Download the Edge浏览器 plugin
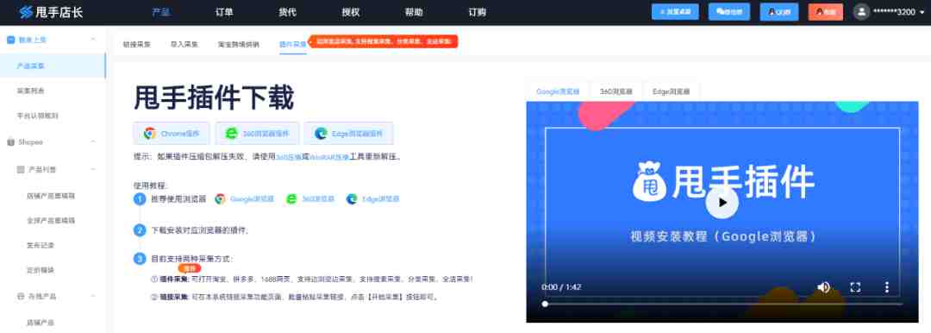931x333 pixels. [x=348, y=134]
